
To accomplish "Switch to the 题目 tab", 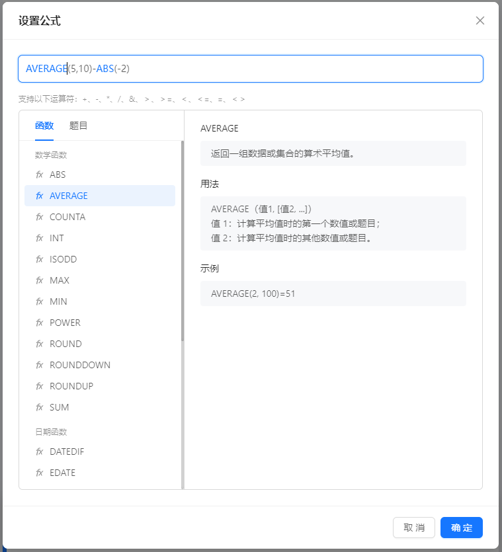I will pos(78,126).
